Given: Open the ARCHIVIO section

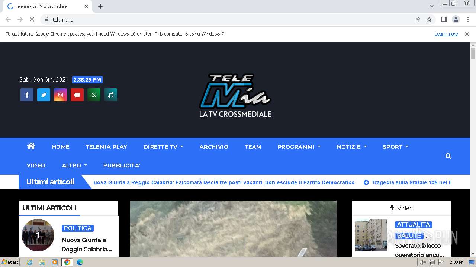Looking at the screenshot, I should click(x=214, y=147).
